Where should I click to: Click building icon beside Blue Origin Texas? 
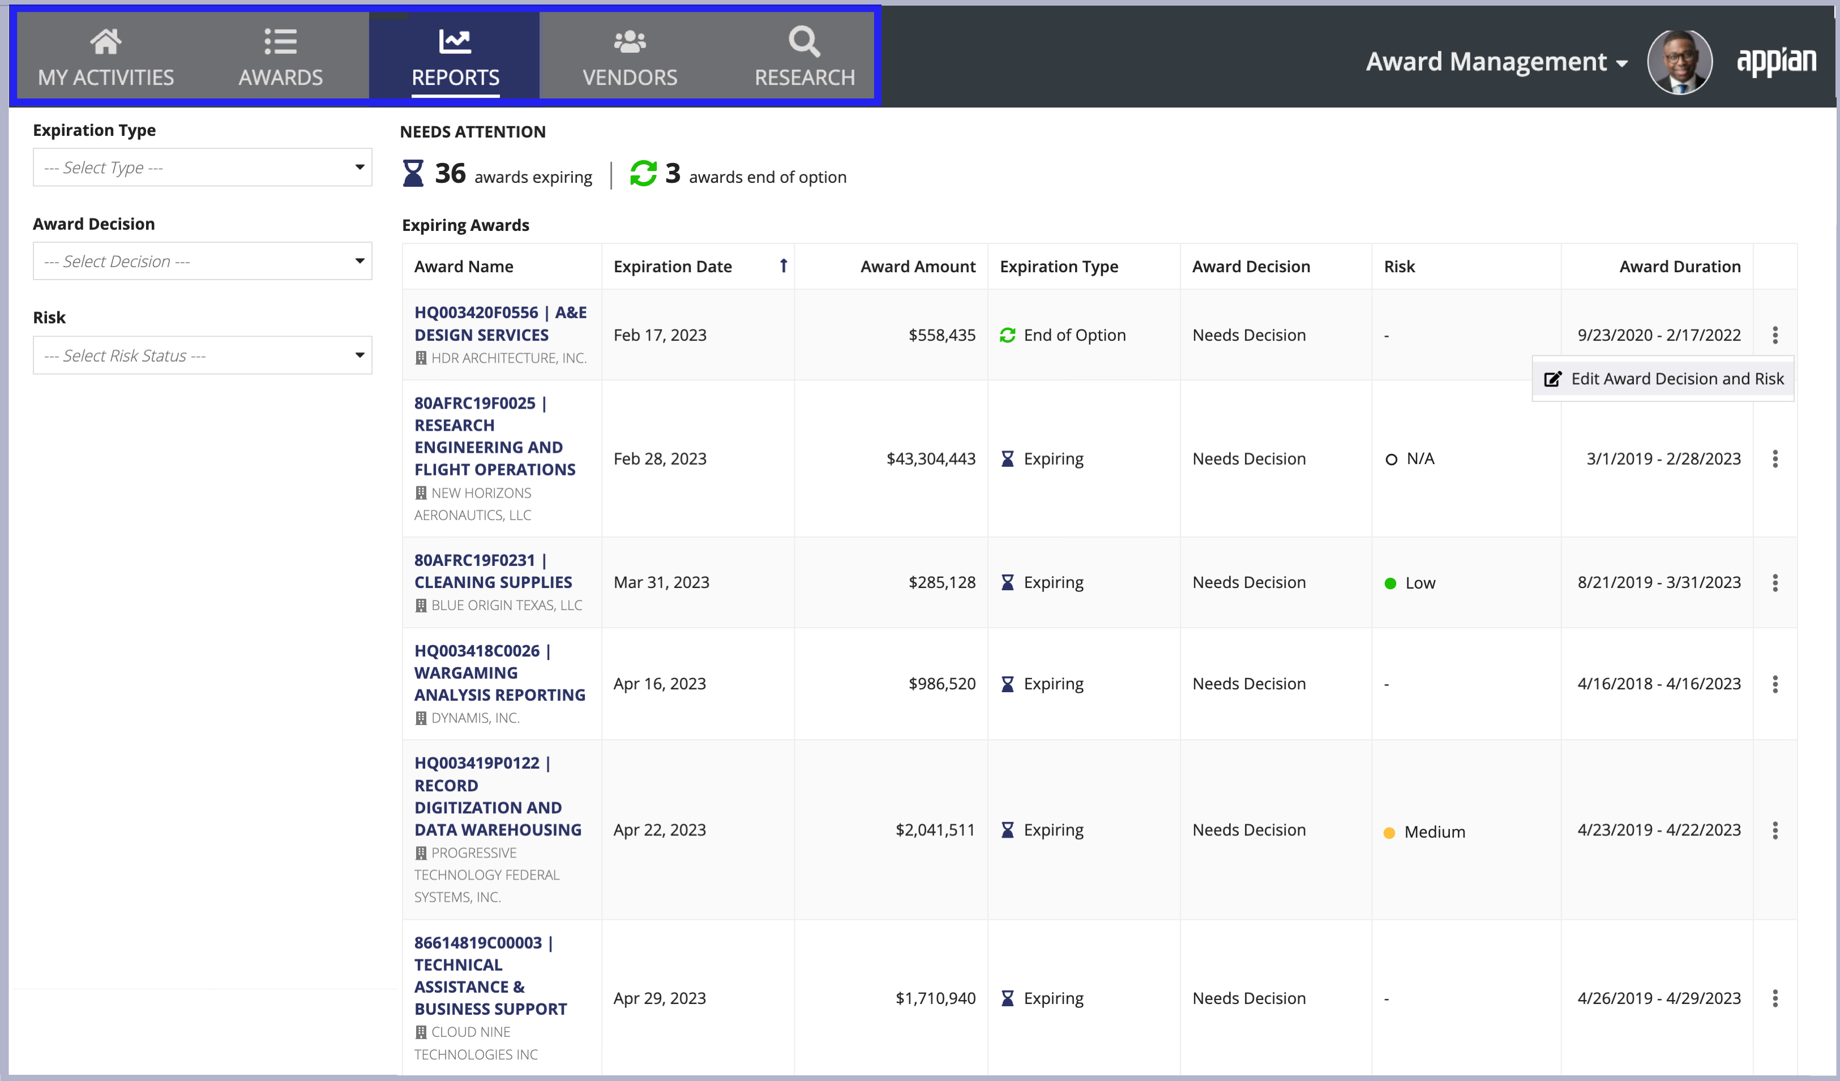click(421, 605)
